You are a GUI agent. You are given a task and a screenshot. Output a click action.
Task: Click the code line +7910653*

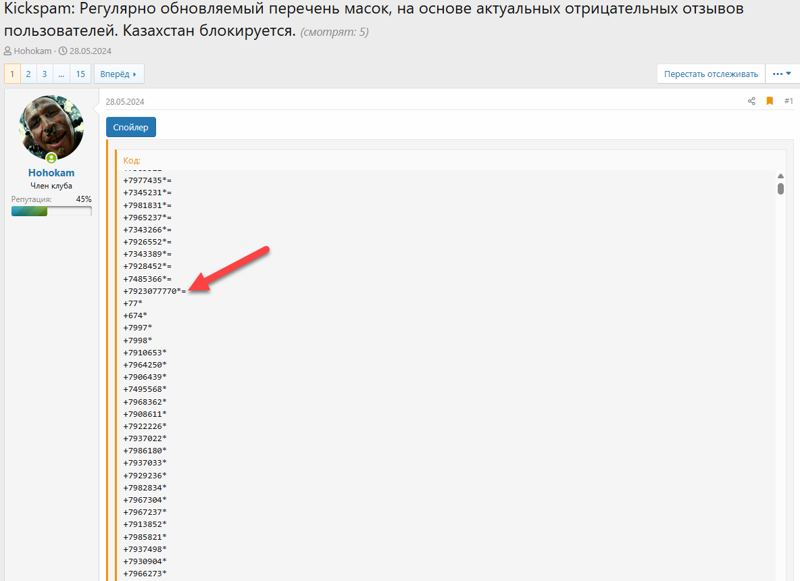145,353
